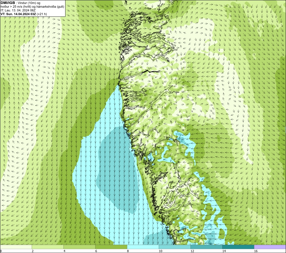Screen dimensions: 286x253
Task: Click the legend scale label "4"
Action: (64, 251)
